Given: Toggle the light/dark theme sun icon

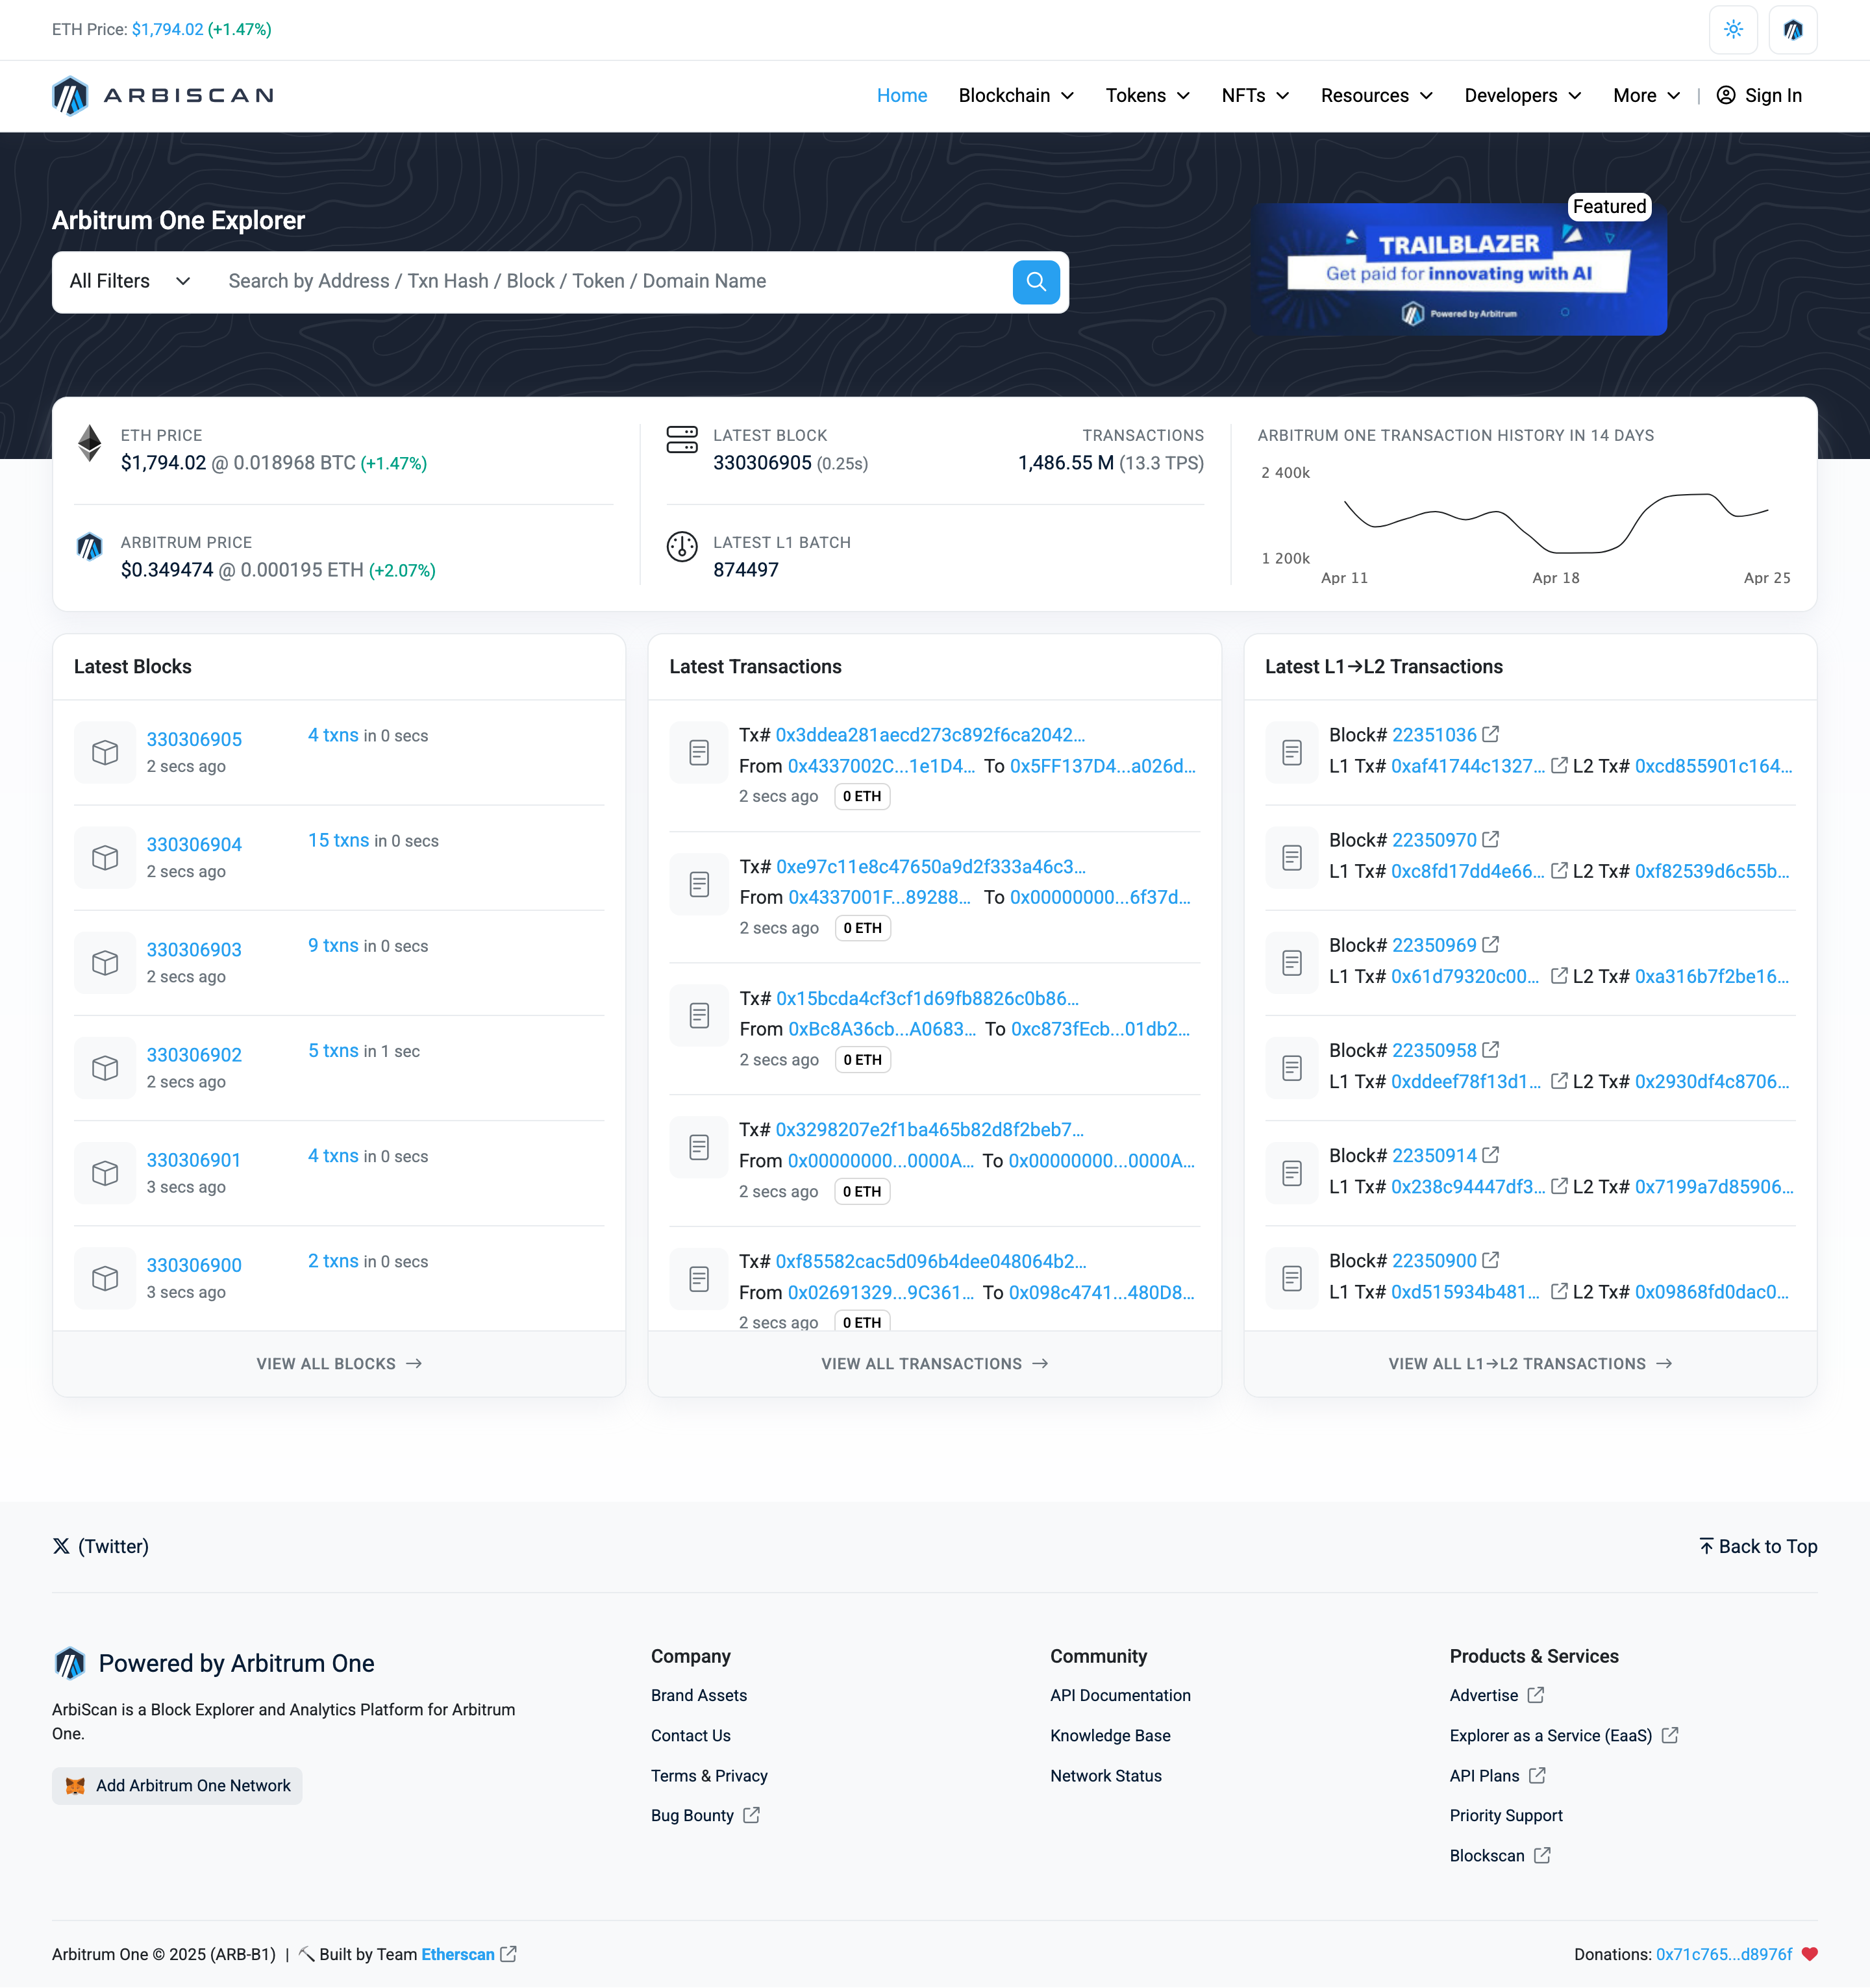Looking at the screenshot, I should [x=1733, y=30].
